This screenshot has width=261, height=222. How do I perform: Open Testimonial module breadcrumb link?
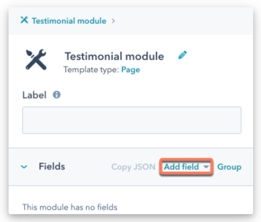tap(69, 21)
